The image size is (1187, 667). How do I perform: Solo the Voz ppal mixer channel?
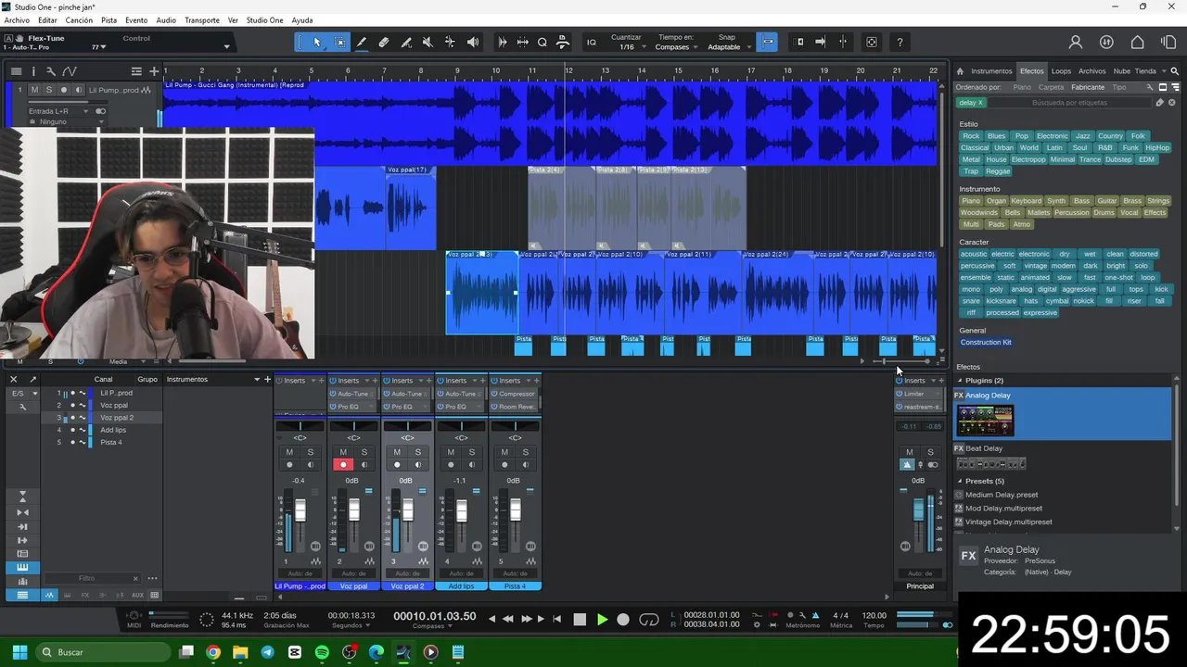tap(364, 452)
